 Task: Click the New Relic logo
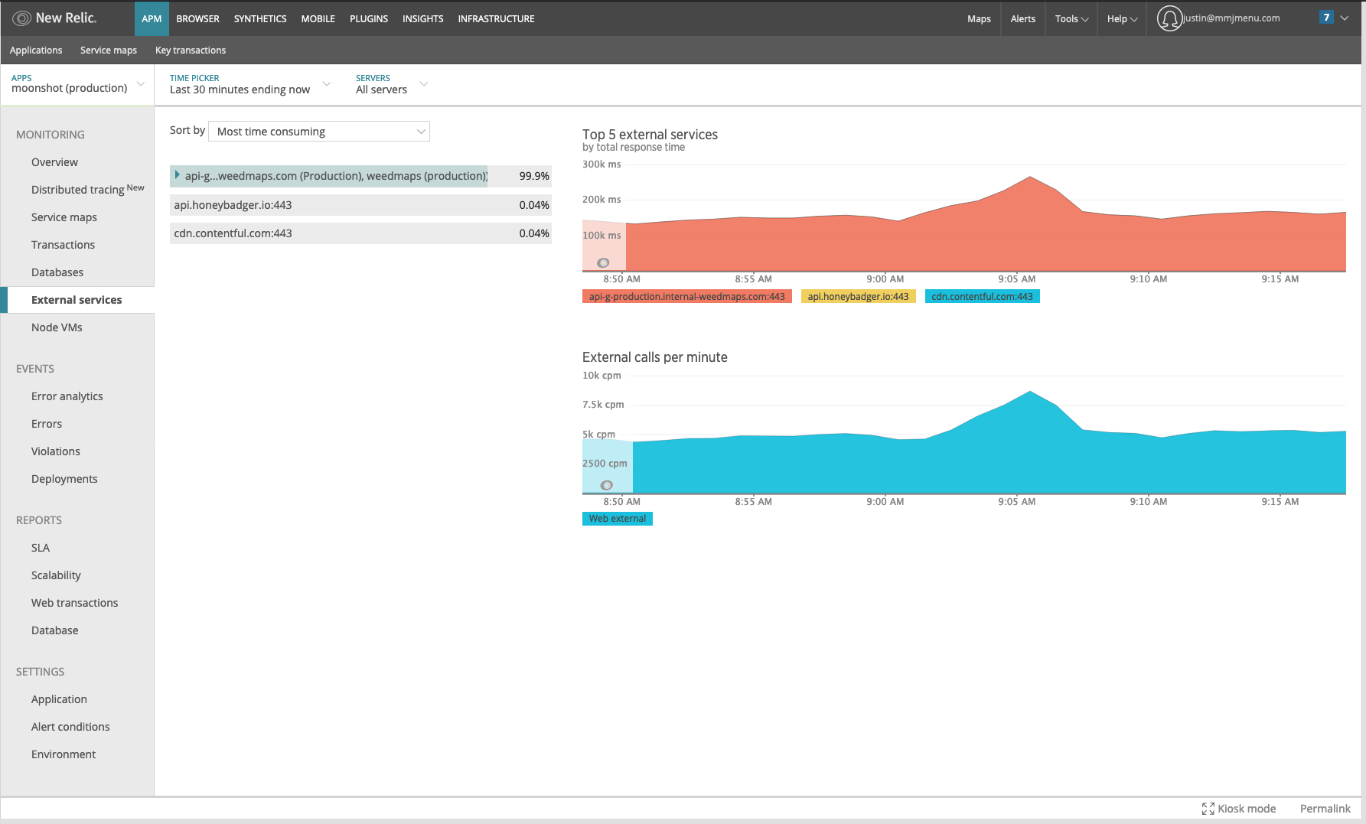coord(54,18)
